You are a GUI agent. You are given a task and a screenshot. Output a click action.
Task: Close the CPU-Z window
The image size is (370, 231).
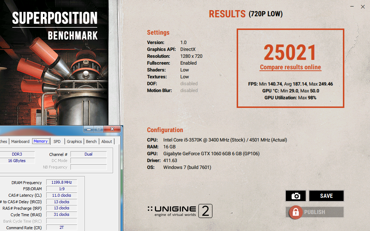click(x=112, y=129)
